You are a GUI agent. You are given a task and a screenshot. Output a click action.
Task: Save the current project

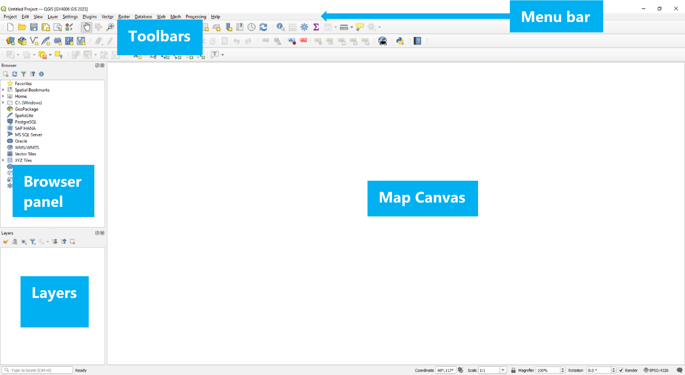coord(34,27)
